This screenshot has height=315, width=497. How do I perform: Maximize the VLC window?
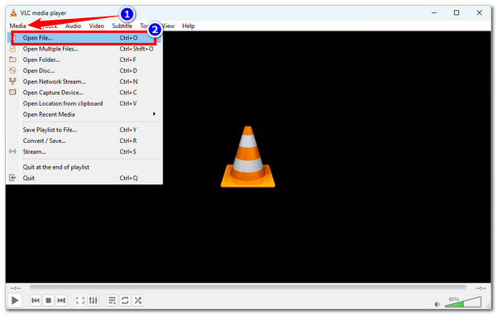[x=456, y=12]
